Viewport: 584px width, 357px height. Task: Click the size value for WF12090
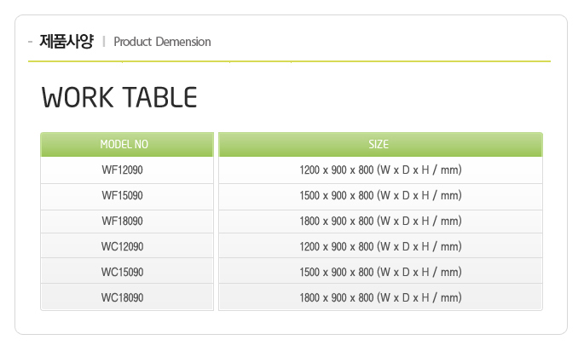point(380,170)
